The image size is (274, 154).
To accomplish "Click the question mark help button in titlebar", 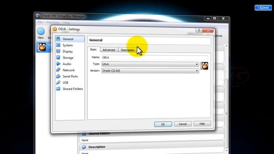I will (x=199, y=30).
